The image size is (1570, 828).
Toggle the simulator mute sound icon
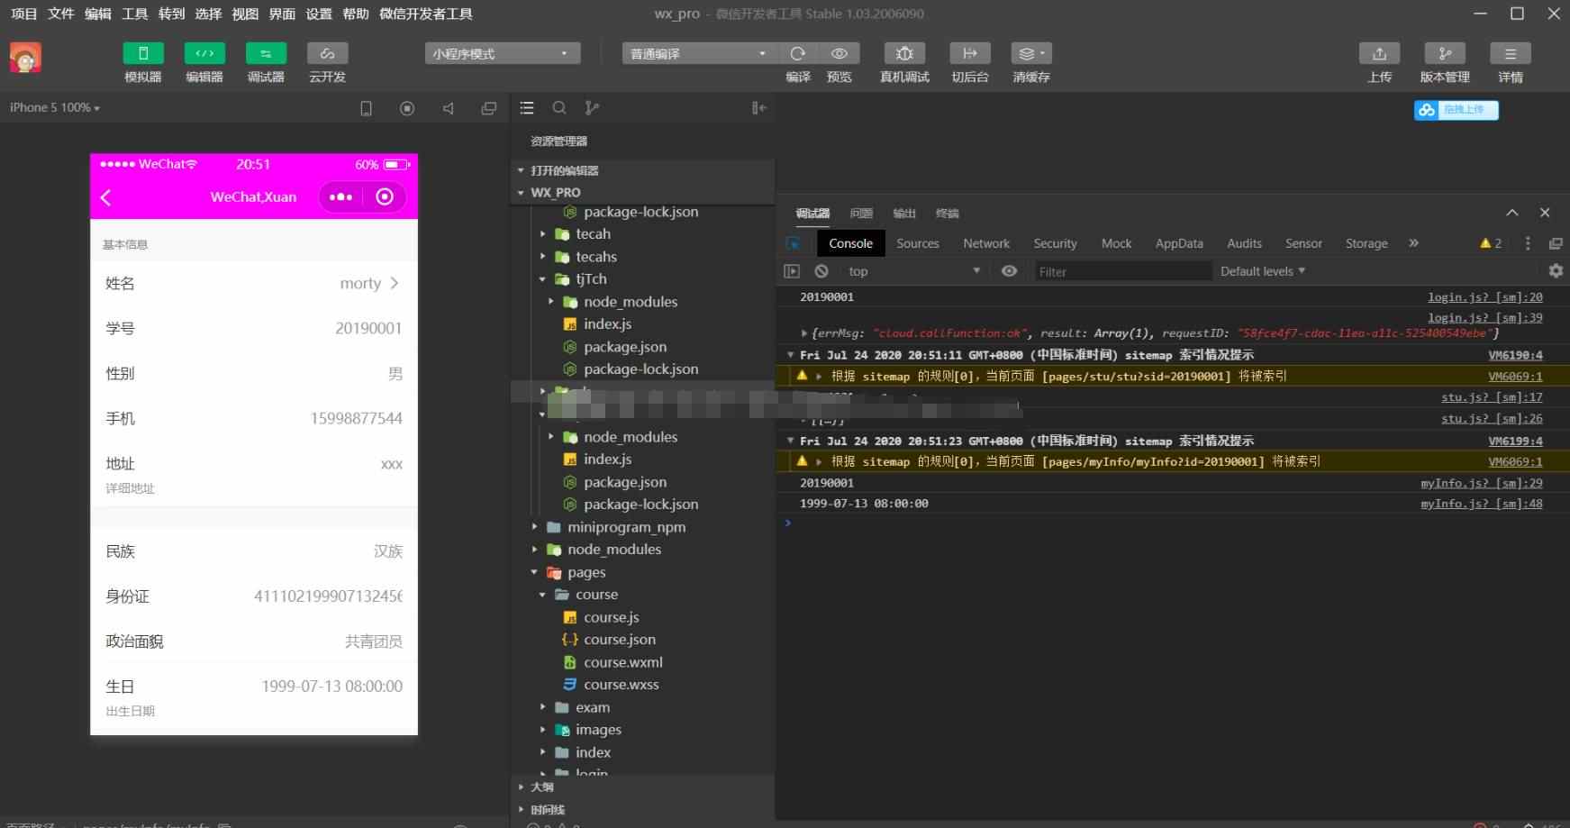coord(449,108)
